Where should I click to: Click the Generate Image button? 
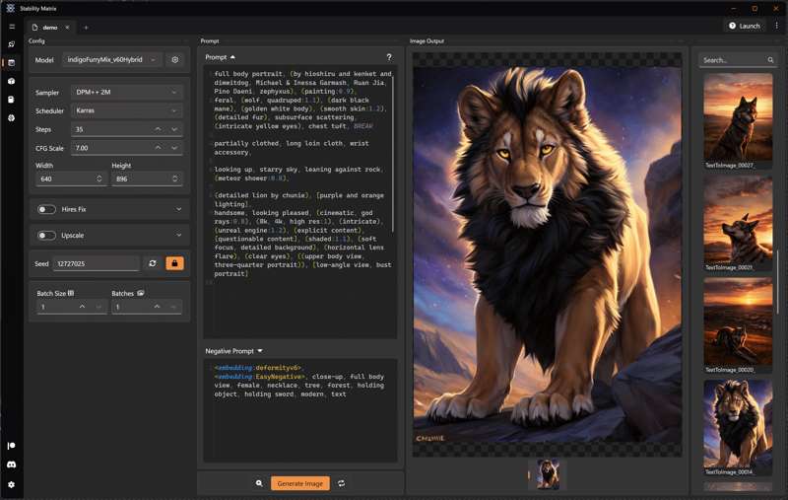coord(300,483)
